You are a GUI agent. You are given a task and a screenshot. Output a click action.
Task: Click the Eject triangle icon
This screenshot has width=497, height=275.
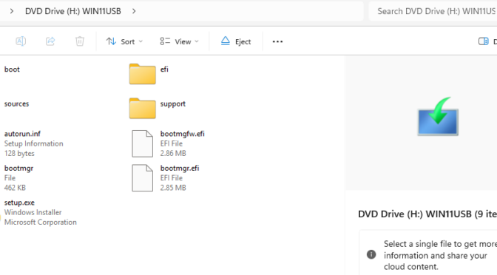(226, 41)
